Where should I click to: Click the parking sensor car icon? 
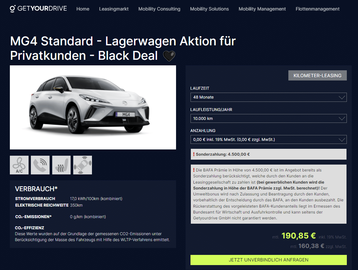pos(83,165)
